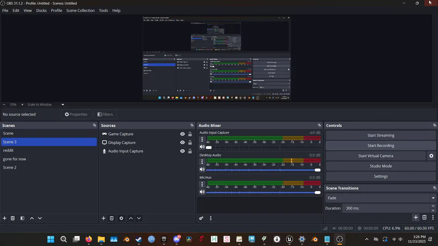Open the Scene Collection menu
The image size is (438, 246).
pos(80,10)
